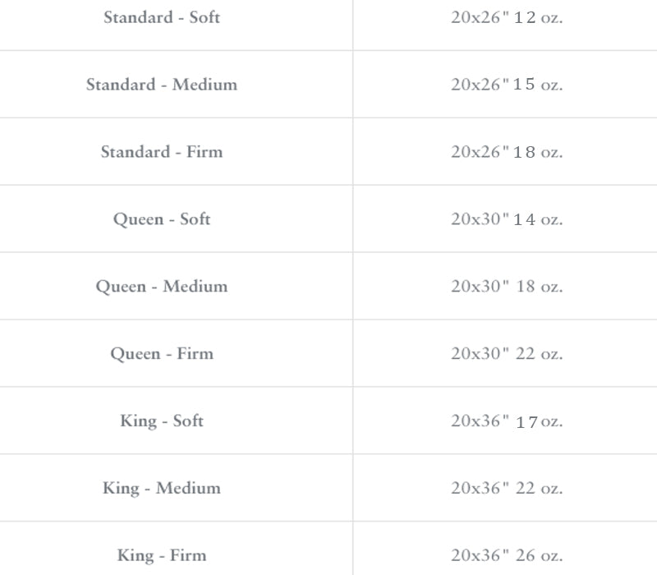Click the Queen - Medium row label

pyautogui.click(x=162, y=287)
